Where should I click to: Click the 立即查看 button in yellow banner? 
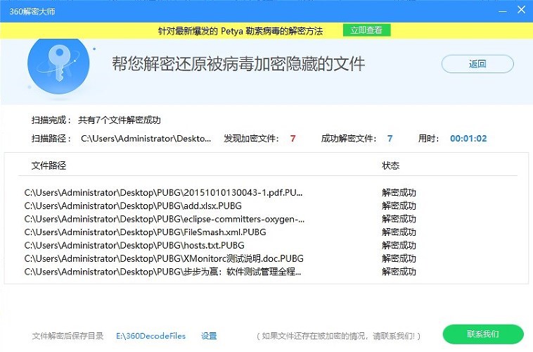pyautogui.click(x=366, y=30)
